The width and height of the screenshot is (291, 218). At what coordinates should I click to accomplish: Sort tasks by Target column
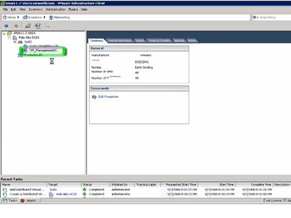(x=64, y=185)
